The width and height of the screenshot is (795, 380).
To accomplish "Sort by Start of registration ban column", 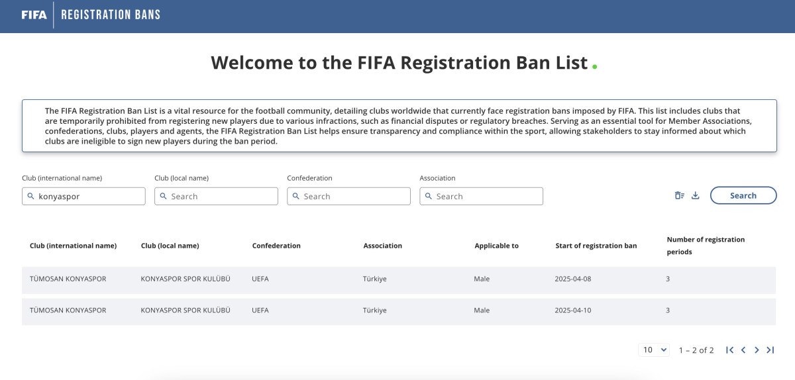I will point(596,246).
